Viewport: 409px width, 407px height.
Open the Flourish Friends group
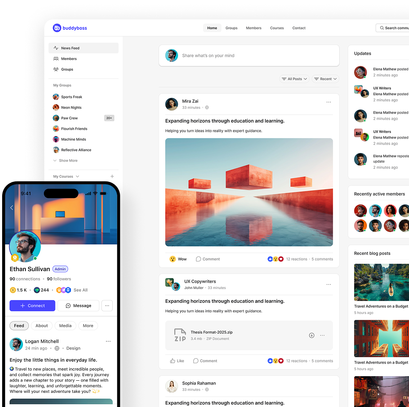pyautogui.click(x=70, y=129)
